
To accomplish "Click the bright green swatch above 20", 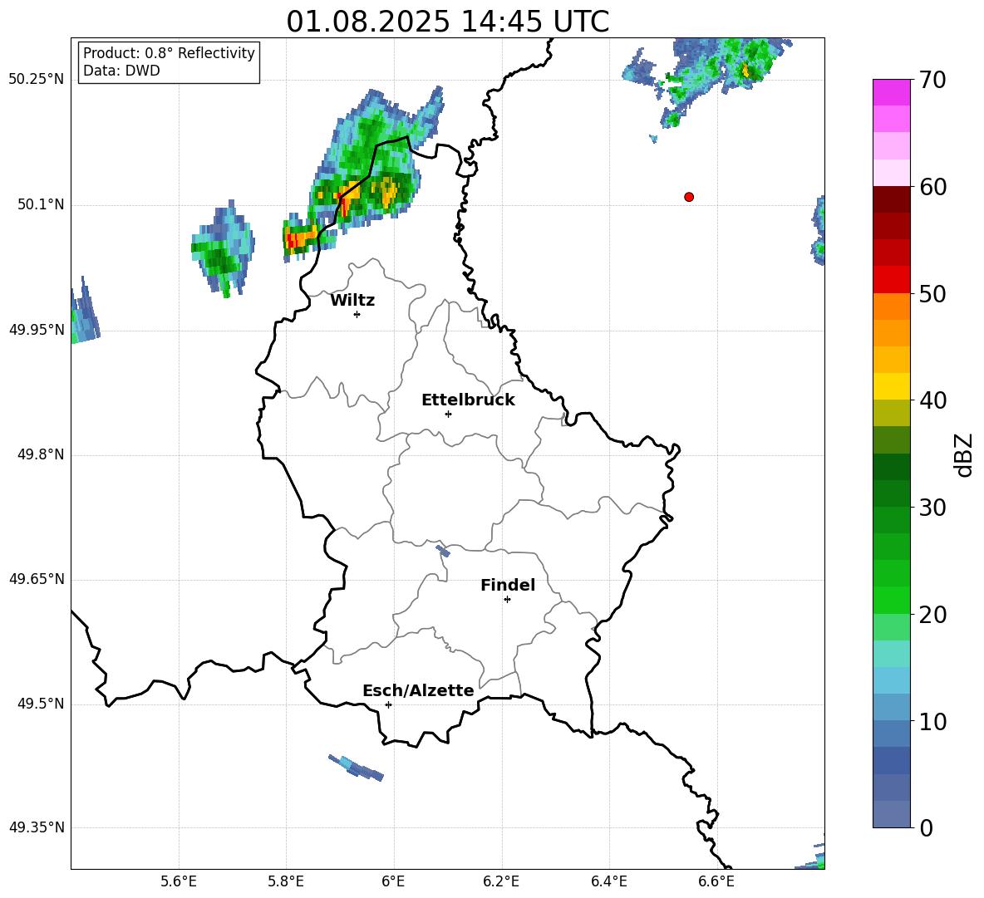I will (x=891, y=600).
